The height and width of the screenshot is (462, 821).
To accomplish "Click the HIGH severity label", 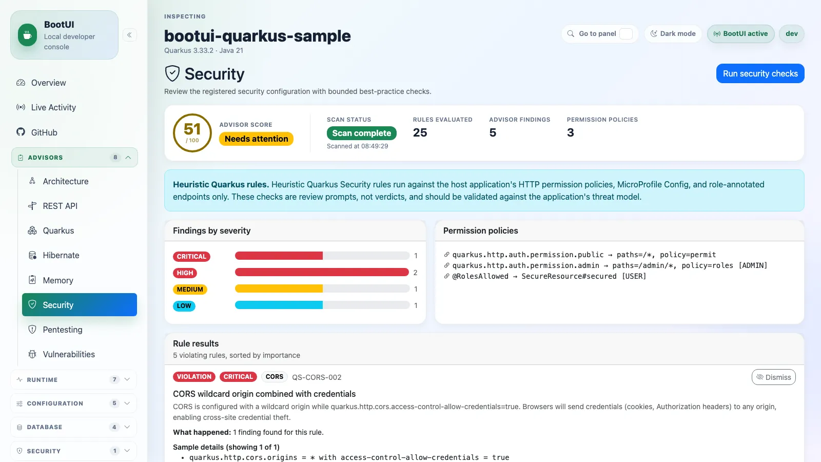I will pos(185,273).
